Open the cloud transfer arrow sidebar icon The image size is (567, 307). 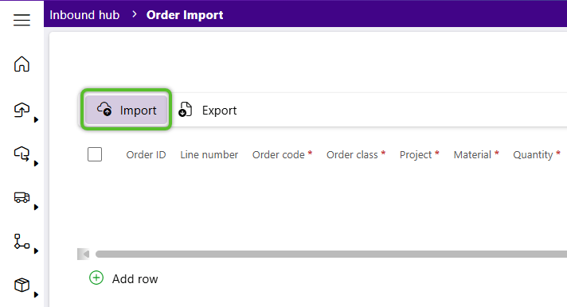click(22, 153)
